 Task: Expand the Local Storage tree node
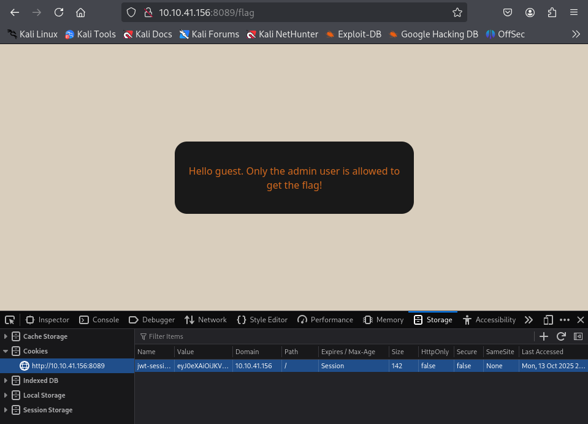pyautogui.click(x=6, y=395)
